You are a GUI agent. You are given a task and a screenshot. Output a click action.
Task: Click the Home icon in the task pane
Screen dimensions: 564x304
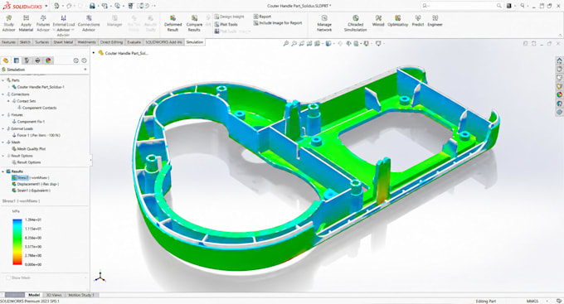559,60
